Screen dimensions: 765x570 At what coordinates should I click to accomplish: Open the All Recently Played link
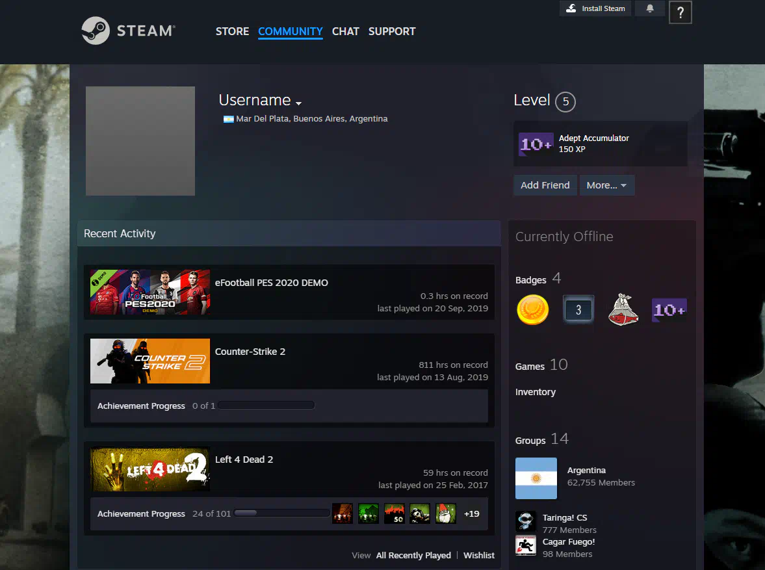click(413, 555)
